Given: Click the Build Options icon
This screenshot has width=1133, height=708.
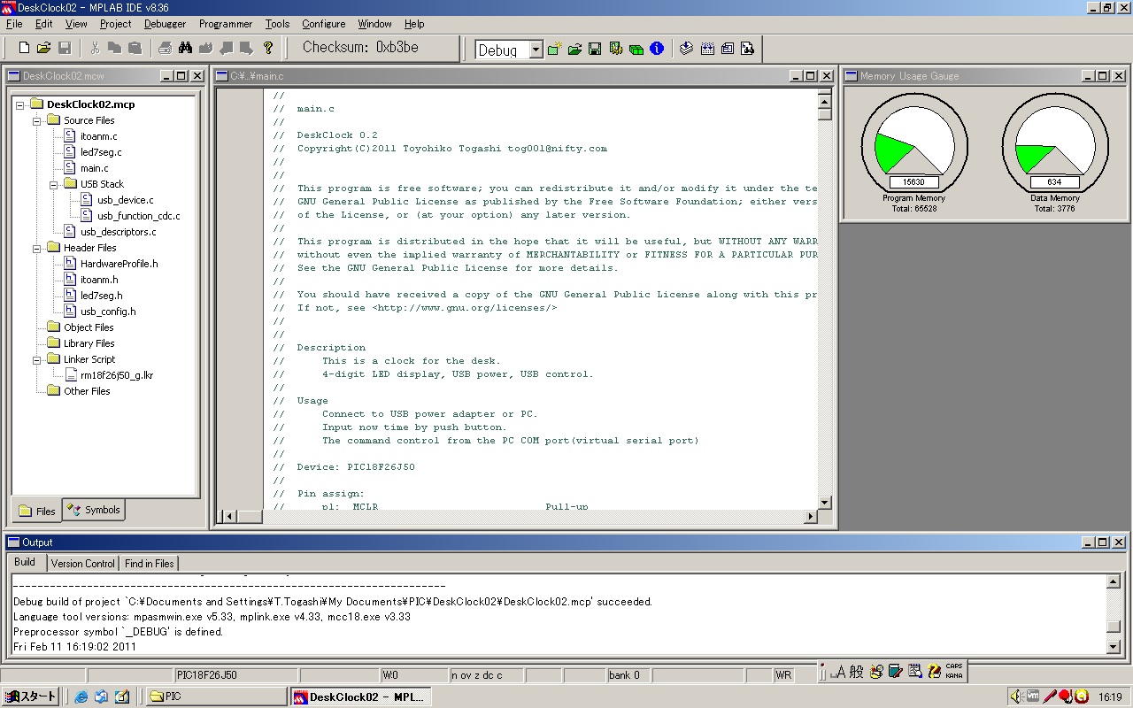Looking at the screenshot, I should point(615,49).
